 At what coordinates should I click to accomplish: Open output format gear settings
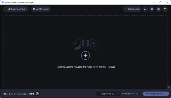tap(37, 94)
